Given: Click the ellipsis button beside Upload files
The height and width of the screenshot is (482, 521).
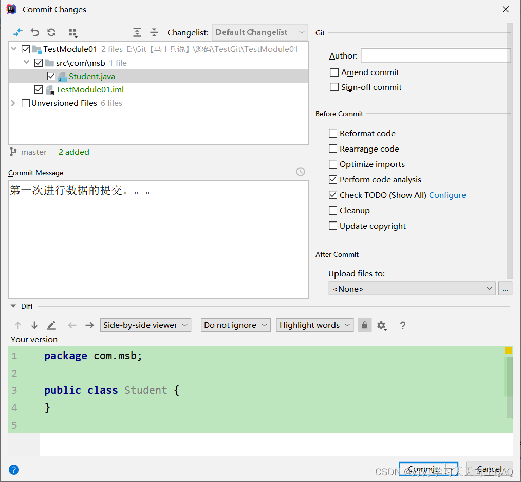Looking at the screenshot, I should (x=505, y=289).
